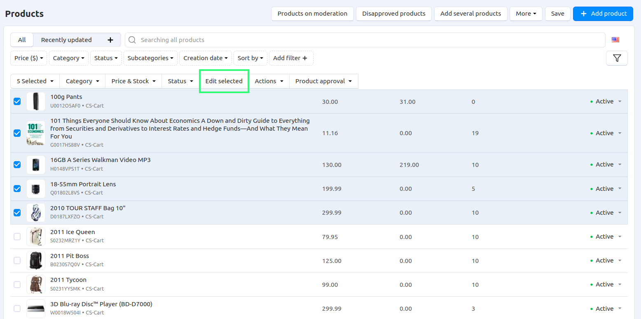The image size is (641, 319).
Task: Switch to the All tab
Action: (x=22, y=40)
